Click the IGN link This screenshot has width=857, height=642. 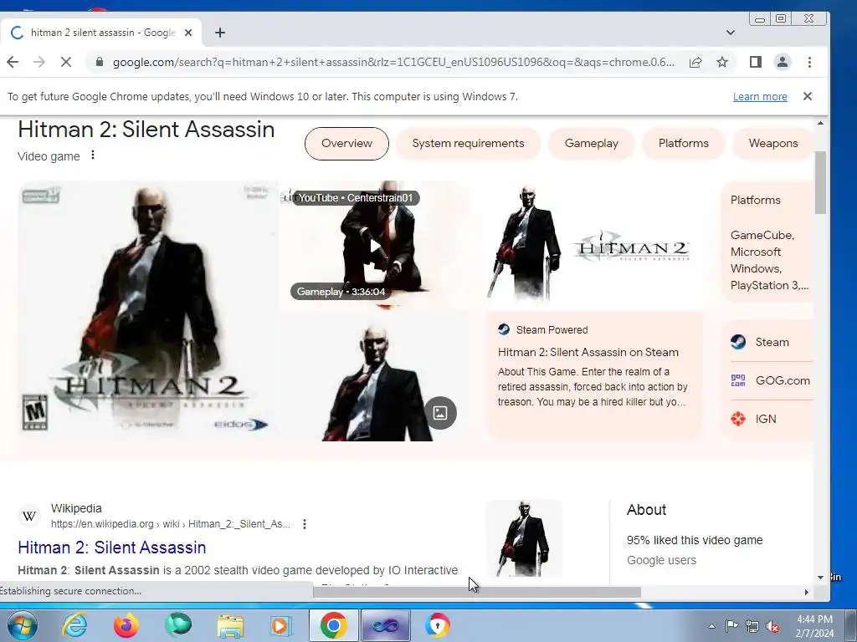click(x=767, y=419)
